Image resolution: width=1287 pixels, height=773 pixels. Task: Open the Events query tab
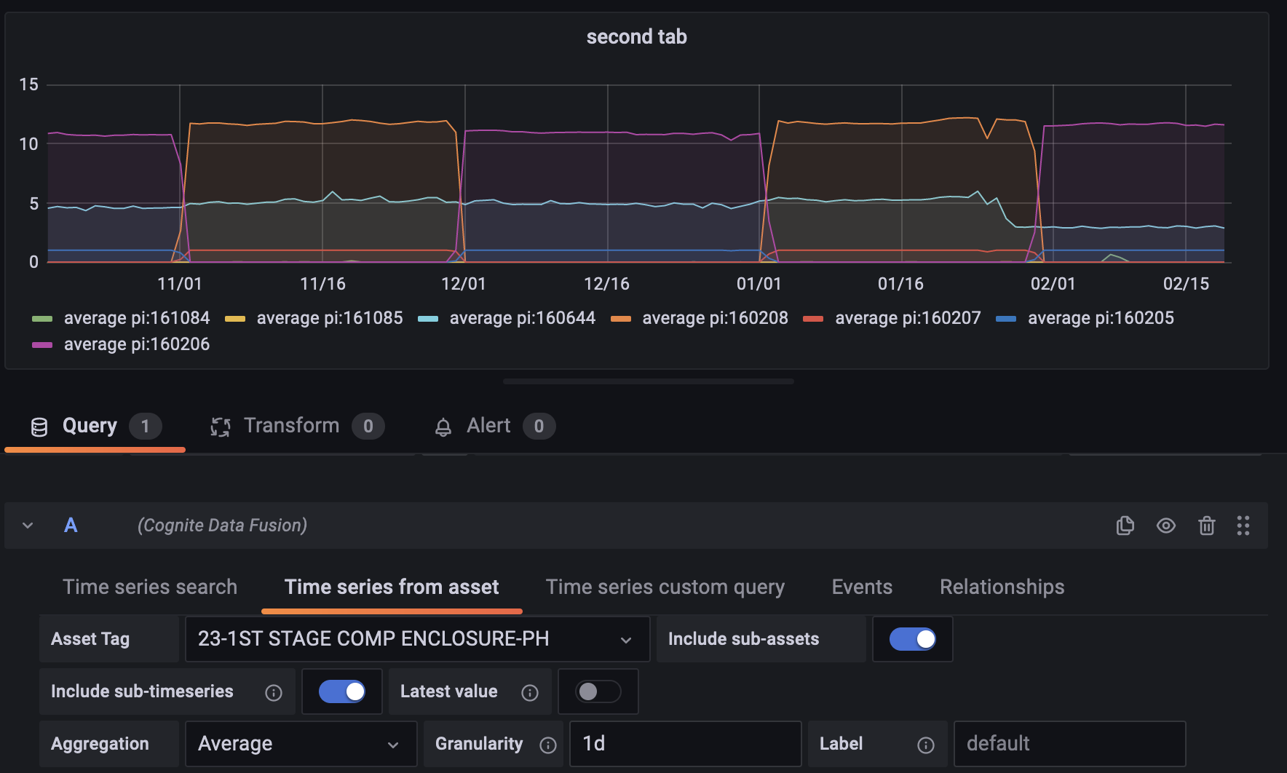point(861,587)
